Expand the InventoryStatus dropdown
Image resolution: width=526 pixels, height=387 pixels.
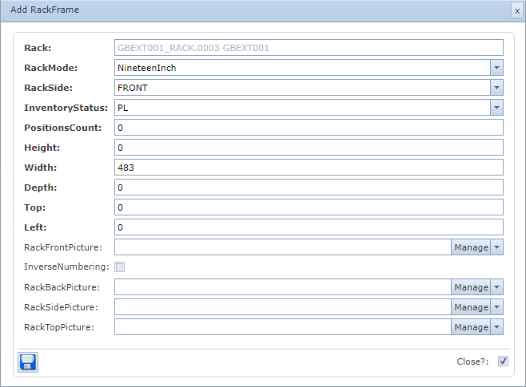click(496, 108)
